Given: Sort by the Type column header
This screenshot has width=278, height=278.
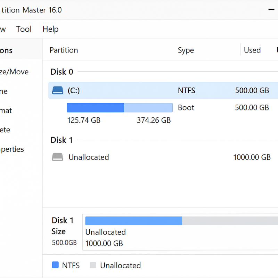Looking at the screenshot, I should (x=186, y=50).
